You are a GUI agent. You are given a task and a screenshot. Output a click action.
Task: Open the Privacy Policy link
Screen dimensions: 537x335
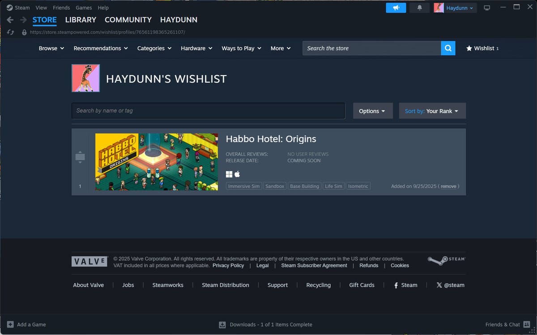pyautogui.click(x=228, y=265)
